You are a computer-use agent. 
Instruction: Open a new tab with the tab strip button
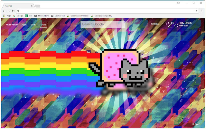coord(38,6)
